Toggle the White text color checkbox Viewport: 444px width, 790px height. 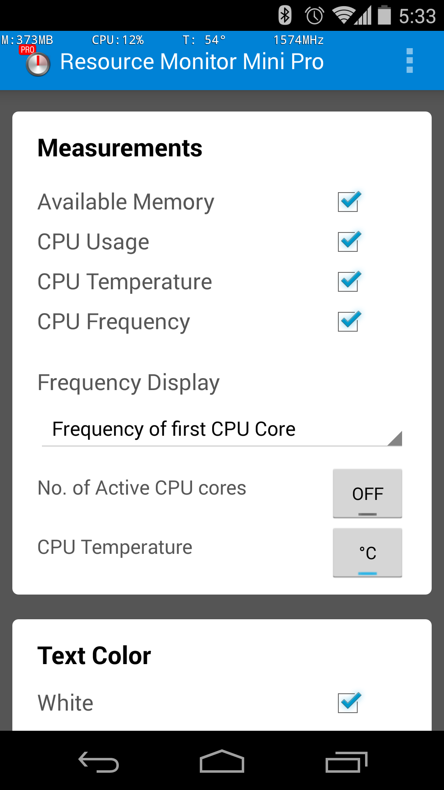click(x=349, y=702)
